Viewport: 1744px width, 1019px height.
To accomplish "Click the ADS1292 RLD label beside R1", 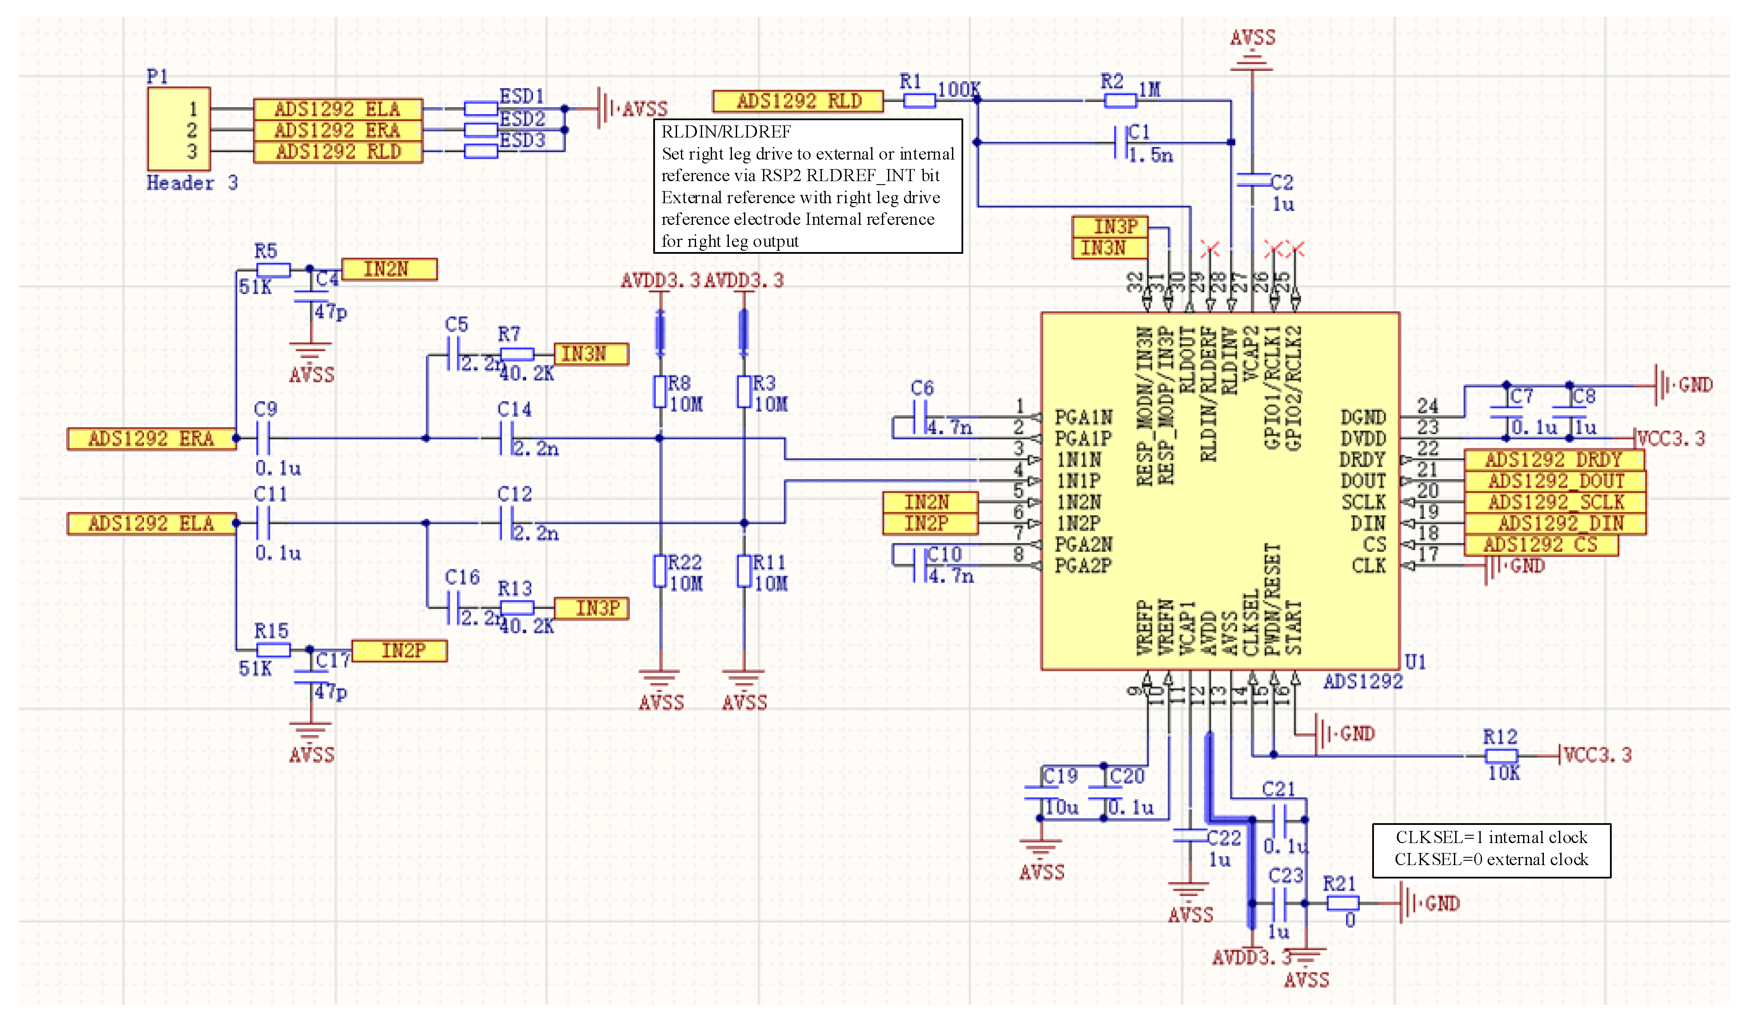I will click(x=798, y=101).
